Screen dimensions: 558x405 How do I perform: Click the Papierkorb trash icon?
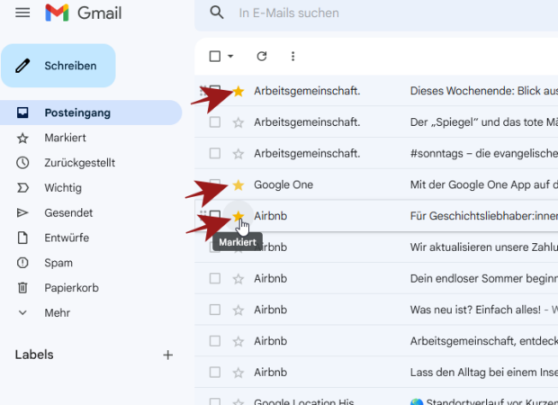click(x=22, y=288)
